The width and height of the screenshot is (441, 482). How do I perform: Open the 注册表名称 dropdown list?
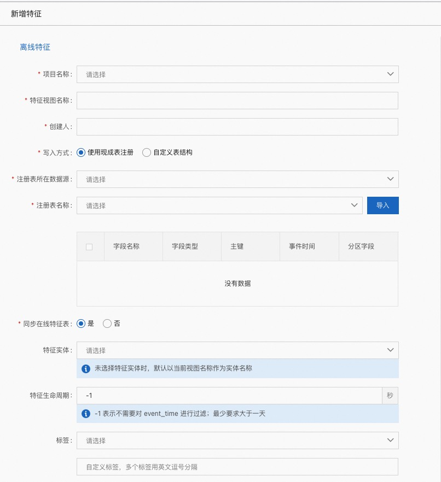219,205
